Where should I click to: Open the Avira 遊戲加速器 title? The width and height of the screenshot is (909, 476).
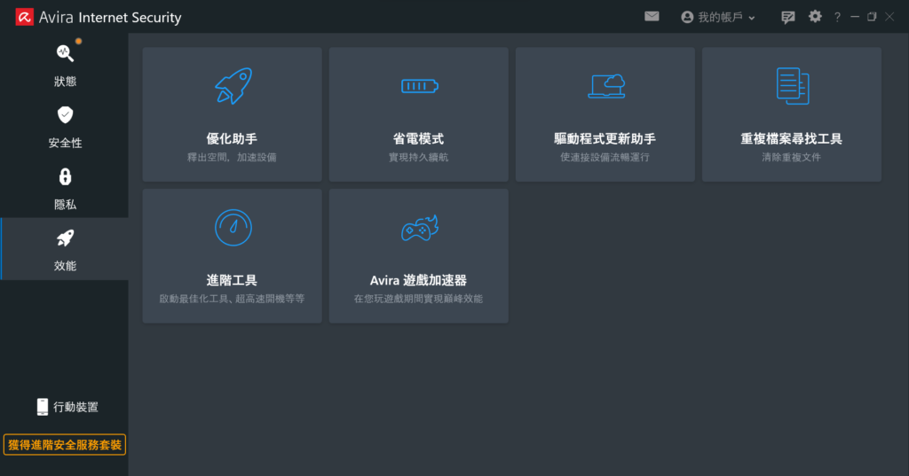point(419,280)
